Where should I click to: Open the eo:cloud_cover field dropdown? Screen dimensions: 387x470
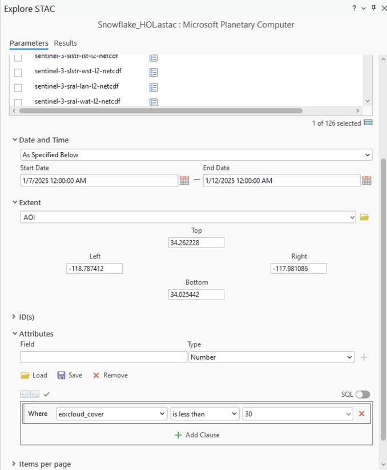(112, 414)
